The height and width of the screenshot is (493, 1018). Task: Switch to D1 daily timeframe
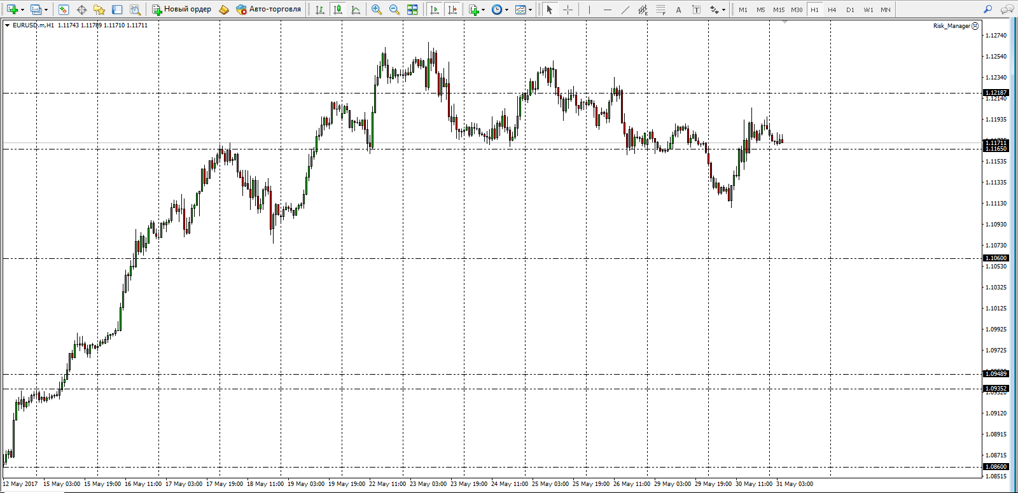(850, 10)
